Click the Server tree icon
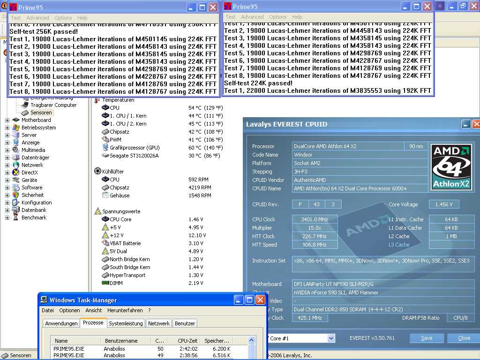This screenshot has width=480, height=360. [16, 135]
